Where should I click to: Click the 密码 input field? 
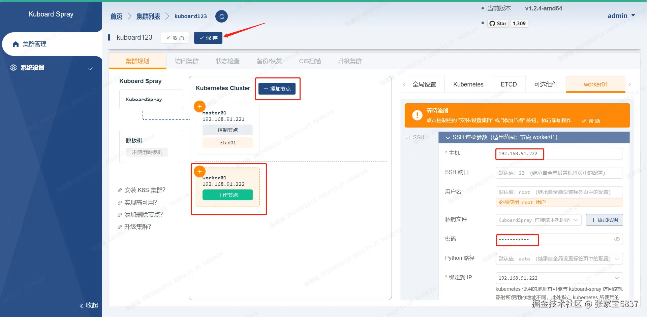coord(559,239)
